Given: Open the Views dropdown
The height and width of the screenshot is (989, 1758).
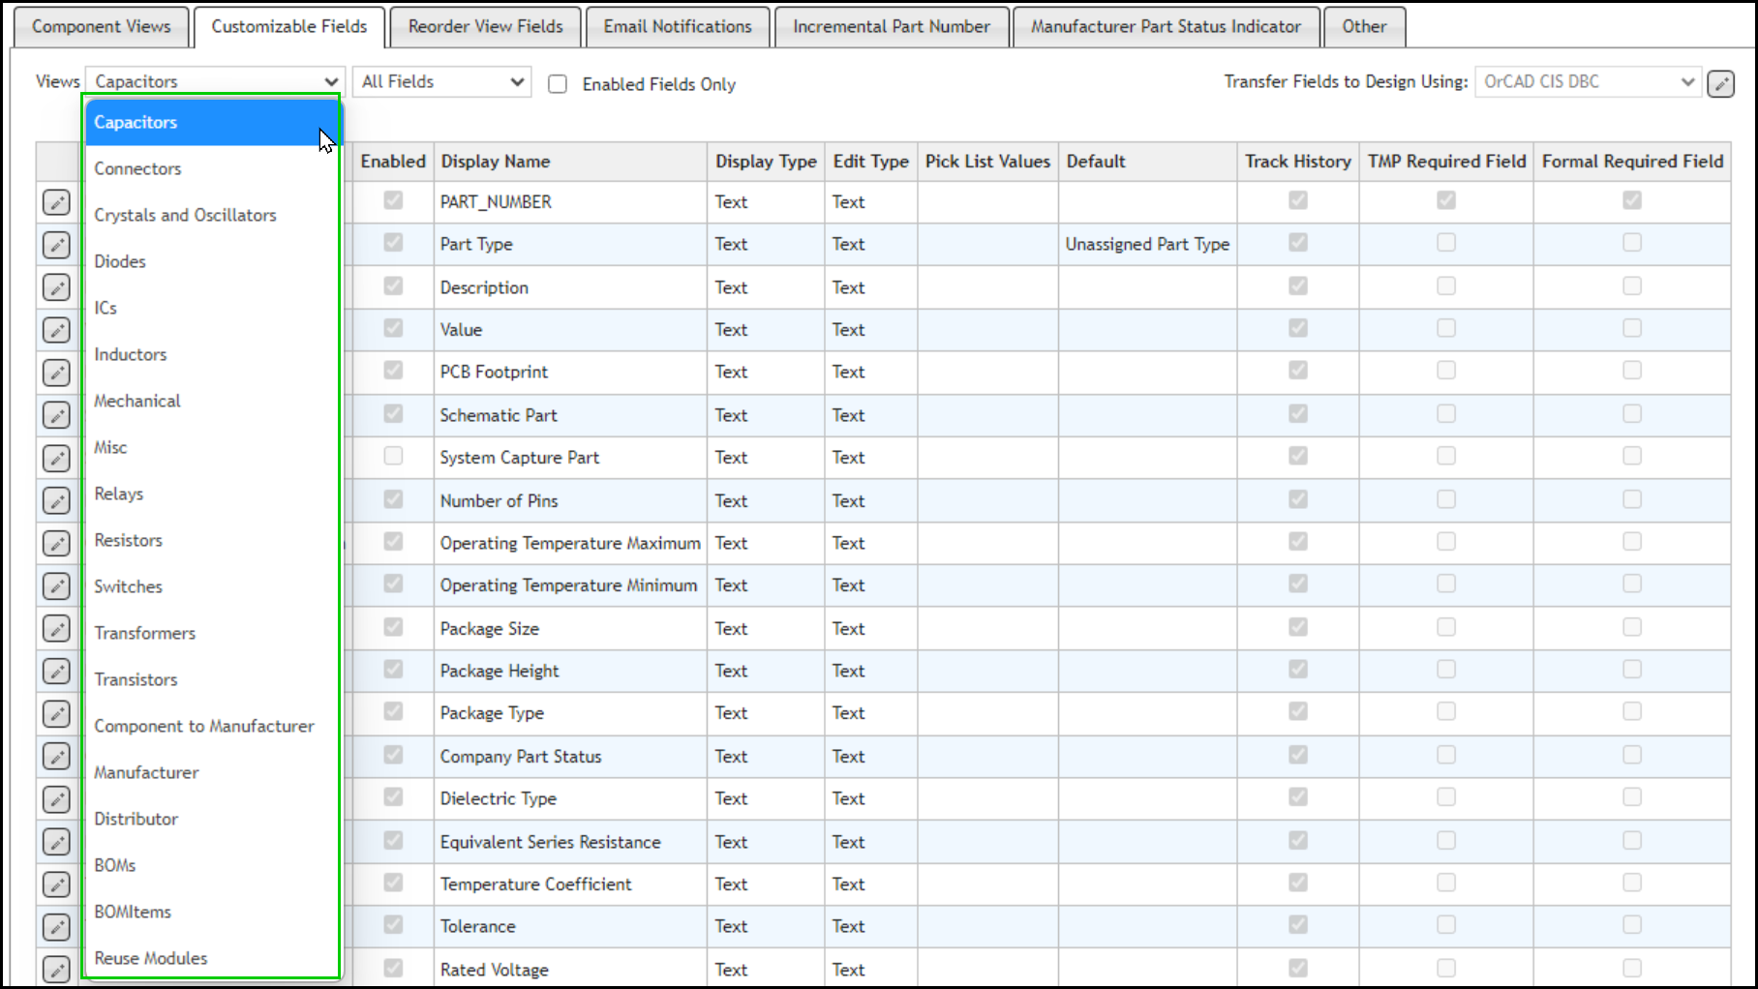Looking at the screenshot, I should (x=213, y=81).
